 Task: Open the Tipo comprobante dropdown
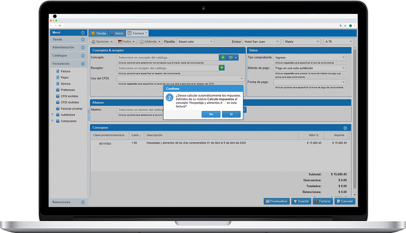310,58
